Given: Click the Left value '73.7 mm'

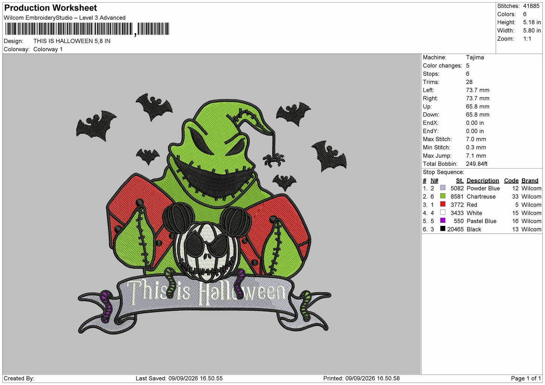Looking at the screenshot, I should (477, 90).
